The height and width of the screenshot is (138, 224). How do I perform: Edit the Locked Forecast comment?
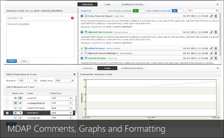[x=211, y=48]
